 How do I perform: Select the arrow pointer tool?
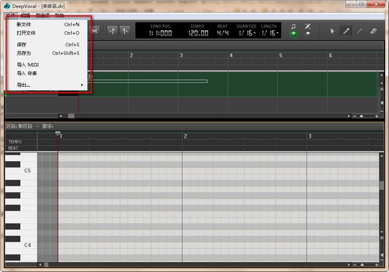(333, 30)
